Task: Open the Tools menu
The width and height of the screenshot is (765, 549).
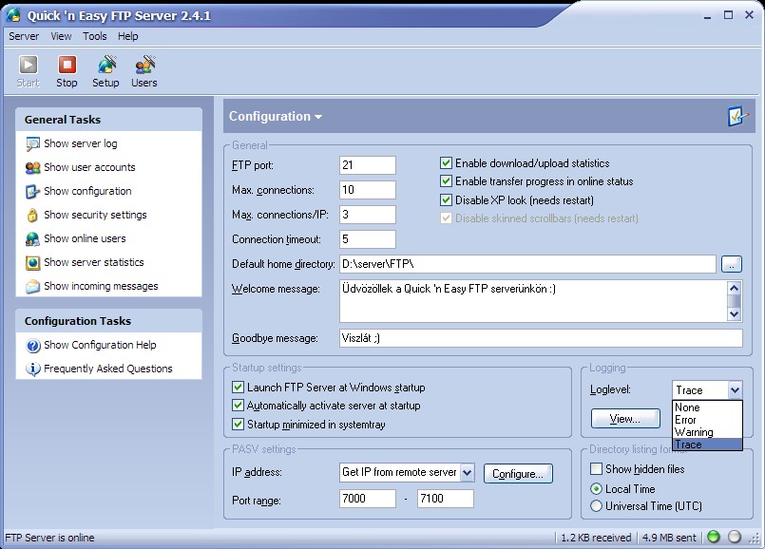Action: (x=95, y=36)
